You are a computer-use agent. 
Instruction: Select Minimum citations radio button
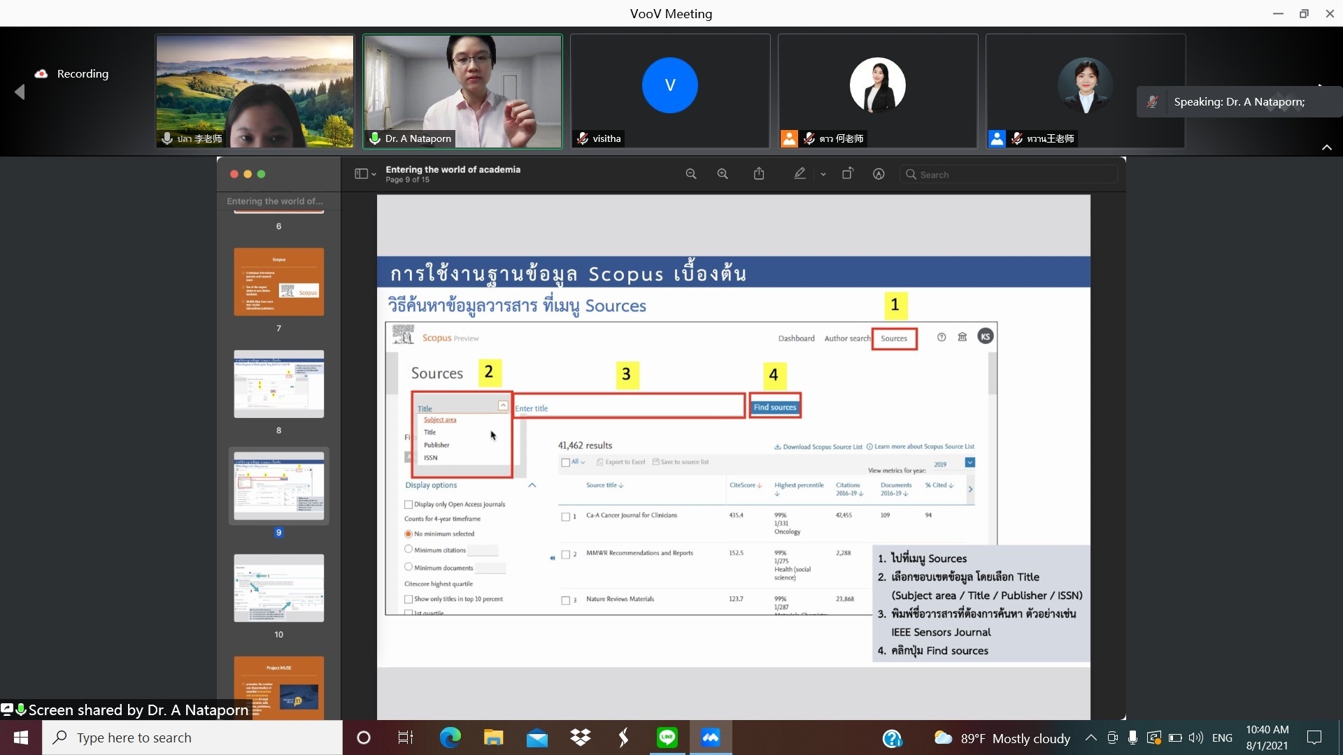tap(408, 549)
